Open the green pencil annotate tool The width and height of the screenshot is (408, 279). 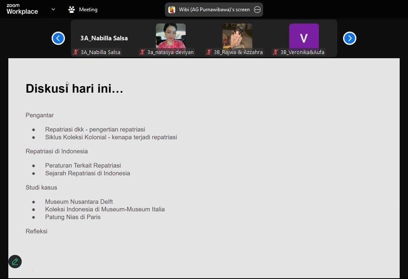point(15,262)
